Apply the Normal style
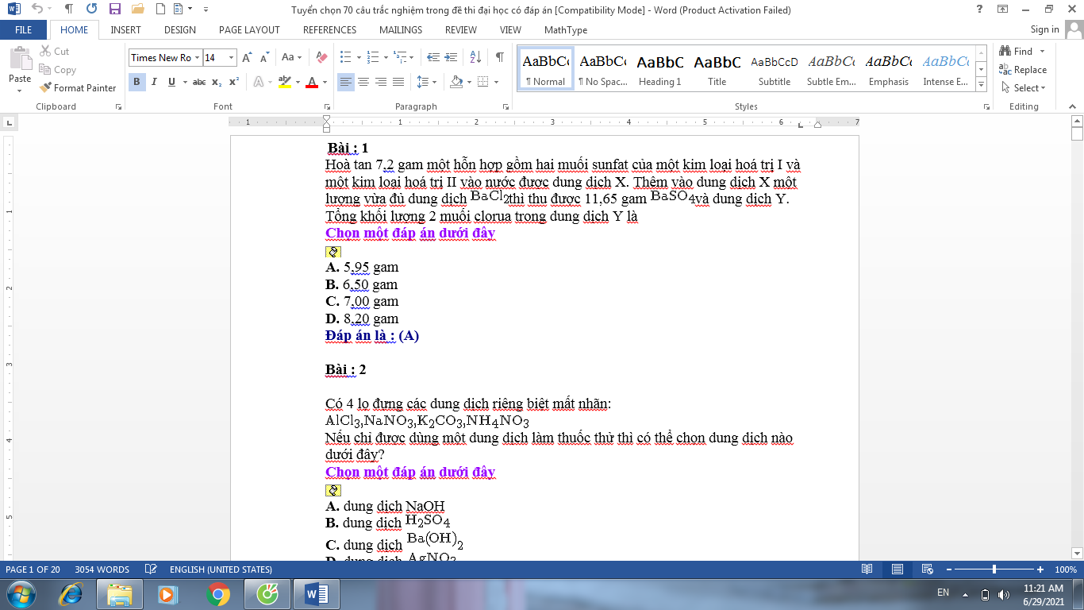 [545, 69]
